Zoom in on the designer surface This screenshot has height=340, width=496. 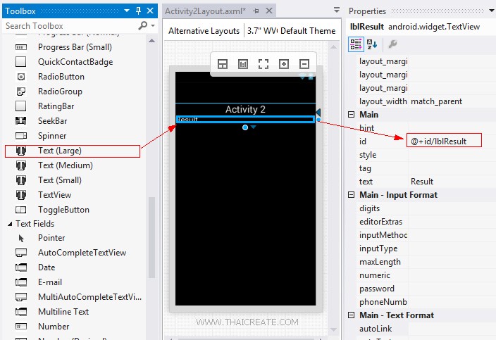coord(284,64)
